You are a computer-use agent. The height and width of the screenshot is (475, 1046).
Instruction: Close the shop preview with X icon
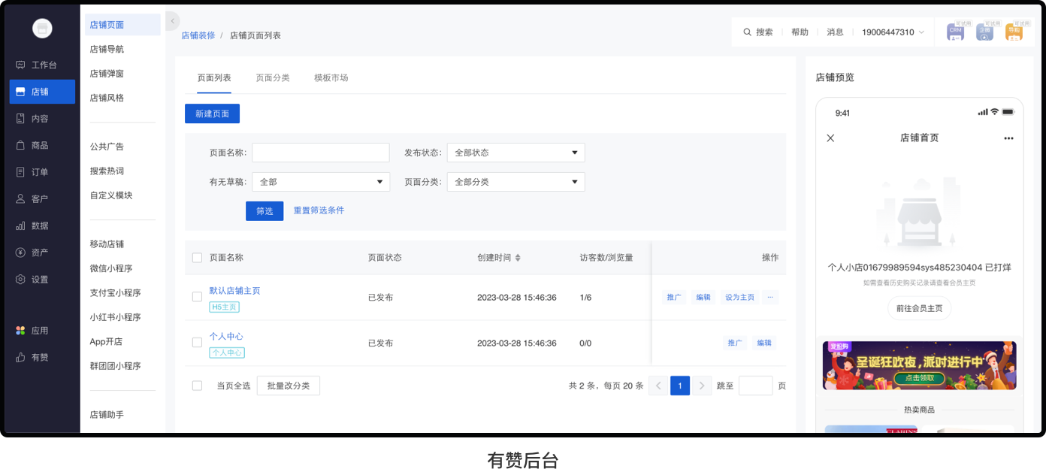click(x=830, y=138)
